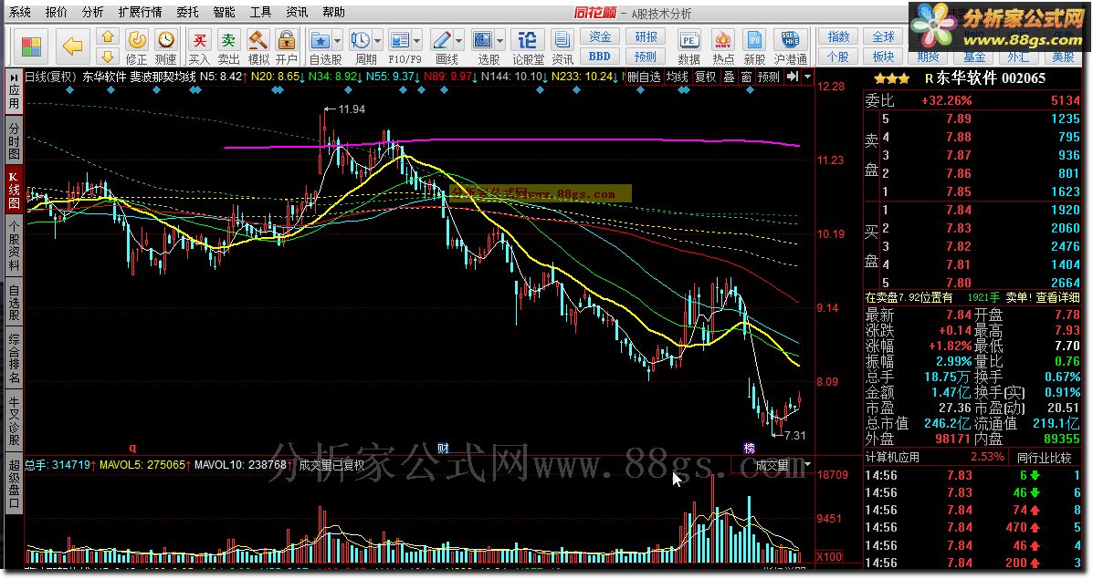
Task: Click the skip-to-end arrow in chart toolbar
Action: click(x=793, y=77)
